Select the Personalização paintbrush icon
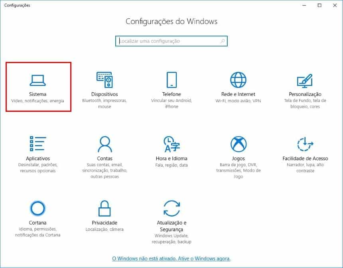The width and height of the screenshot is (343, 268). [x=305, y=80]
